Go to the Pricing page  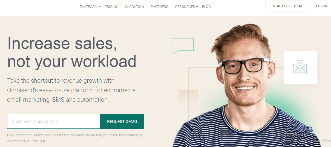111,7
